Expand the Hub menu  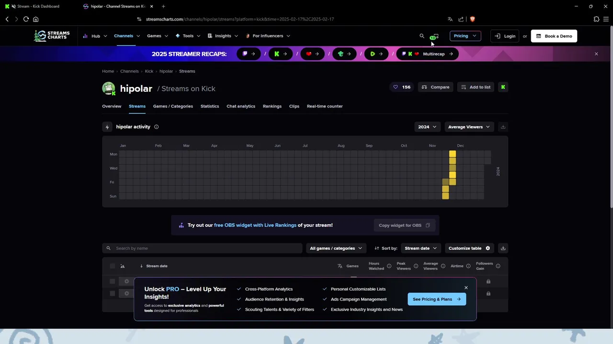tap(96, 36)
